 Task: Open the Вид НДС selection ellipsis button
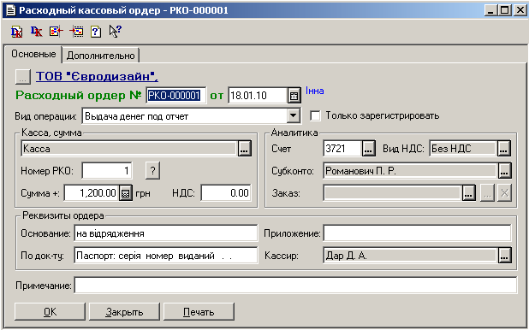[503, 149]
